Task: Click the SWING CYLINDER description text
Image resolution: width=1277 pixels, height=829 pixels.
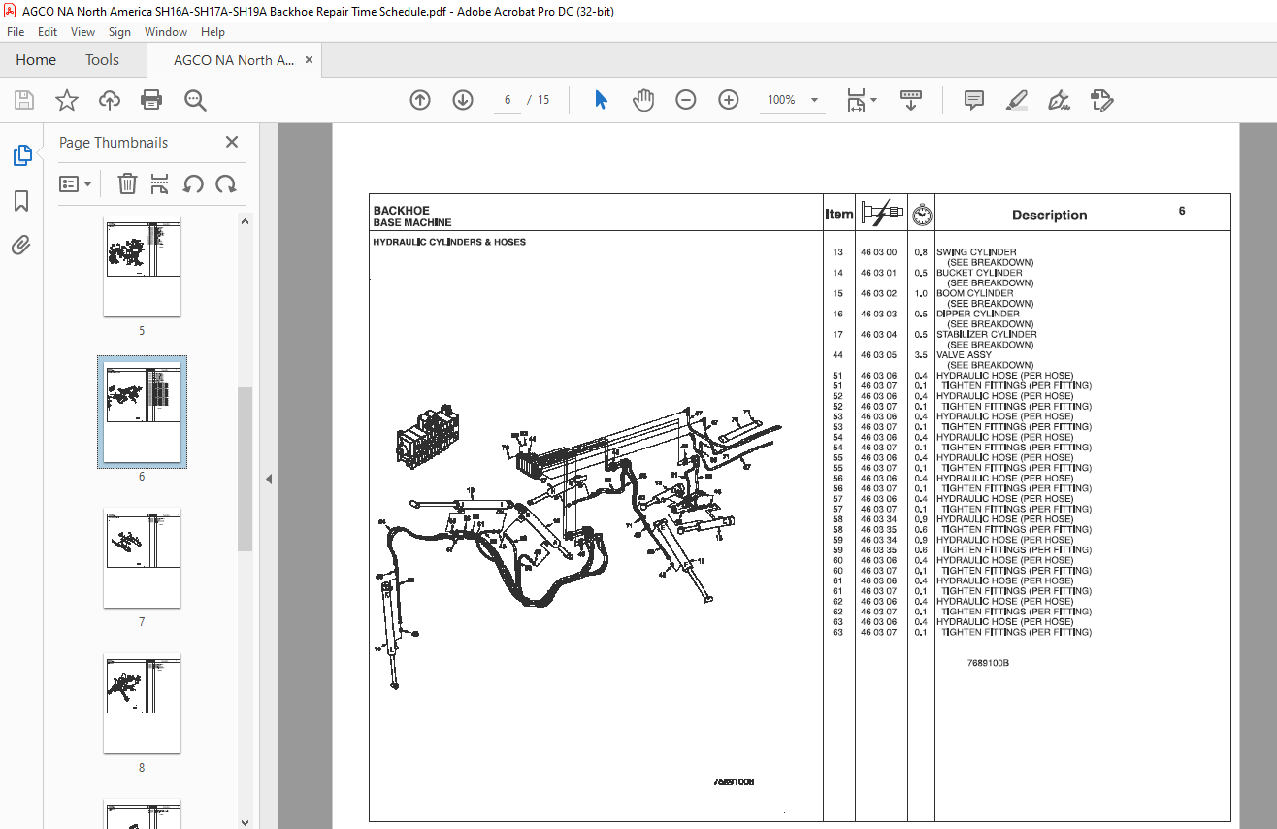Action: pyautogui.click(x=976, y=252)
